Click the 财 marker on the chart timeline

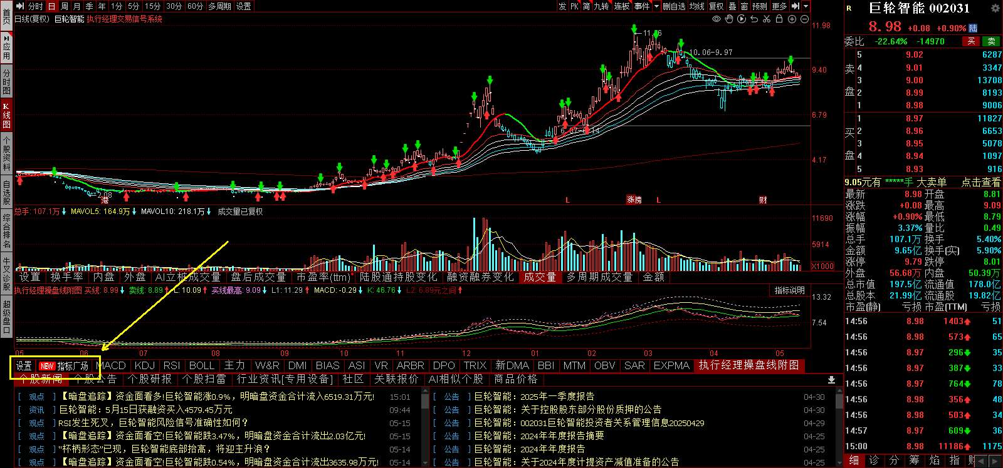tap(763, 200)
